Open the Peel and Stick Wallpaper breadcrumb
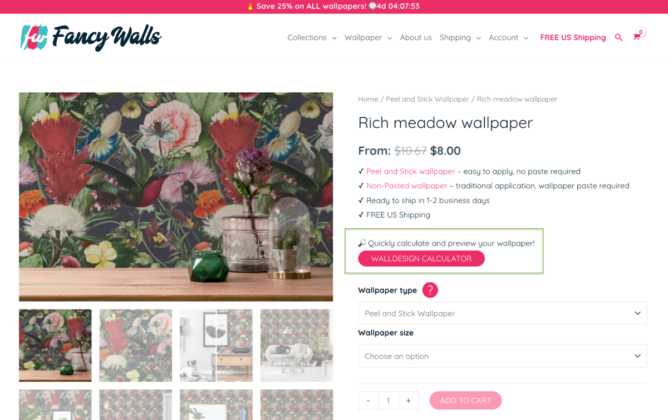The width and height of the screenshot is (668, 420). tap(428, 99)
